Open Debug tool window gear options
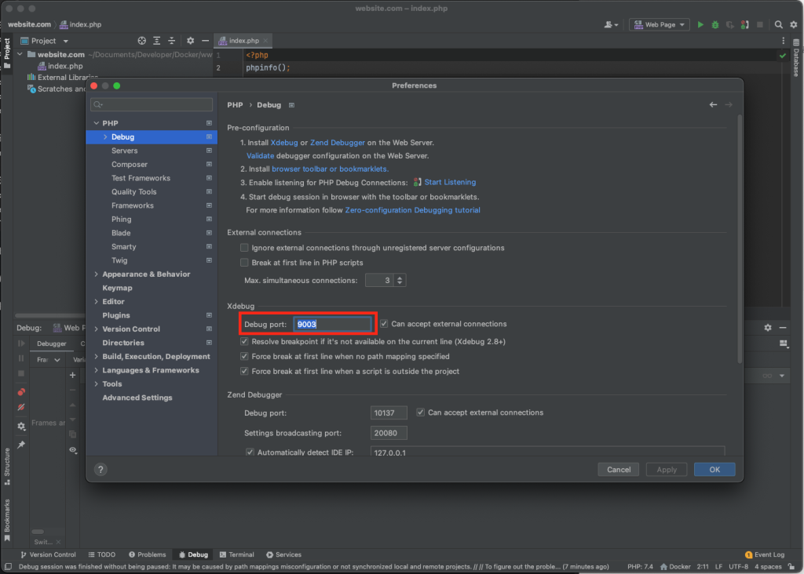The width and height of the screenshot is (804, 574). [768, 328]
